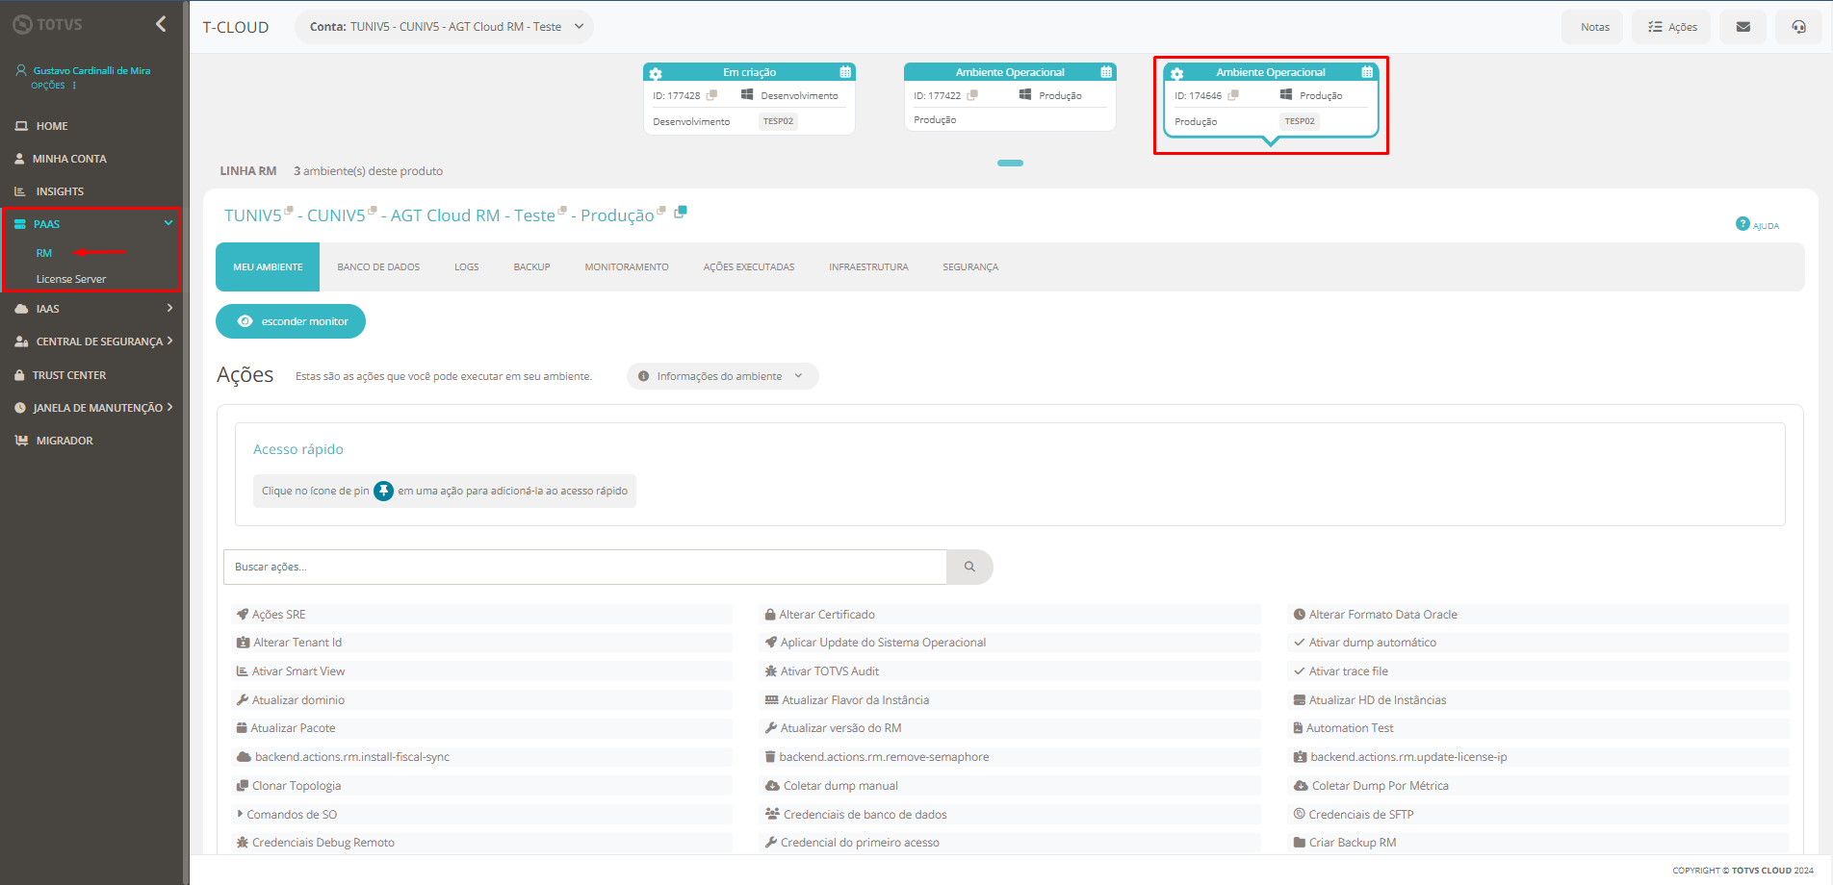Screen dimensions: 1833x885
Task: Open Criar Backup RM action
Action: click(x=1538, y=843)
